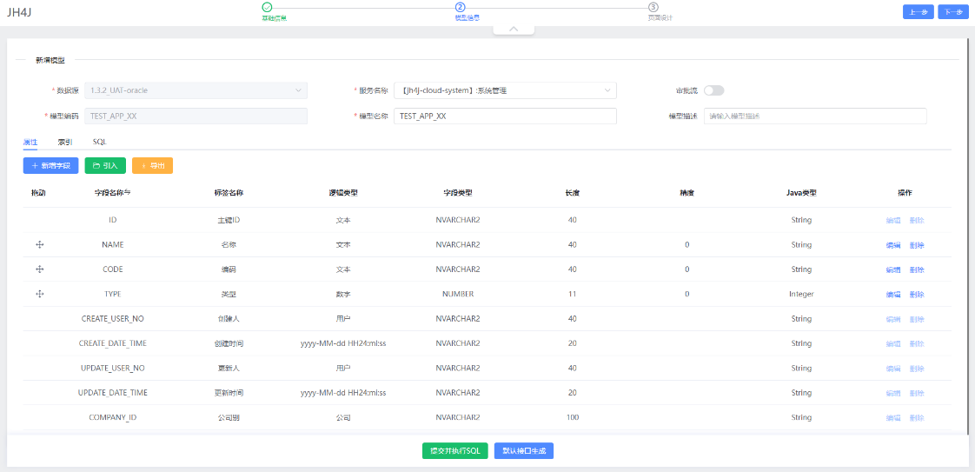Click the Java类型 column header
Viewport: 975px width, 472px height.
click(x=801, y=193)
